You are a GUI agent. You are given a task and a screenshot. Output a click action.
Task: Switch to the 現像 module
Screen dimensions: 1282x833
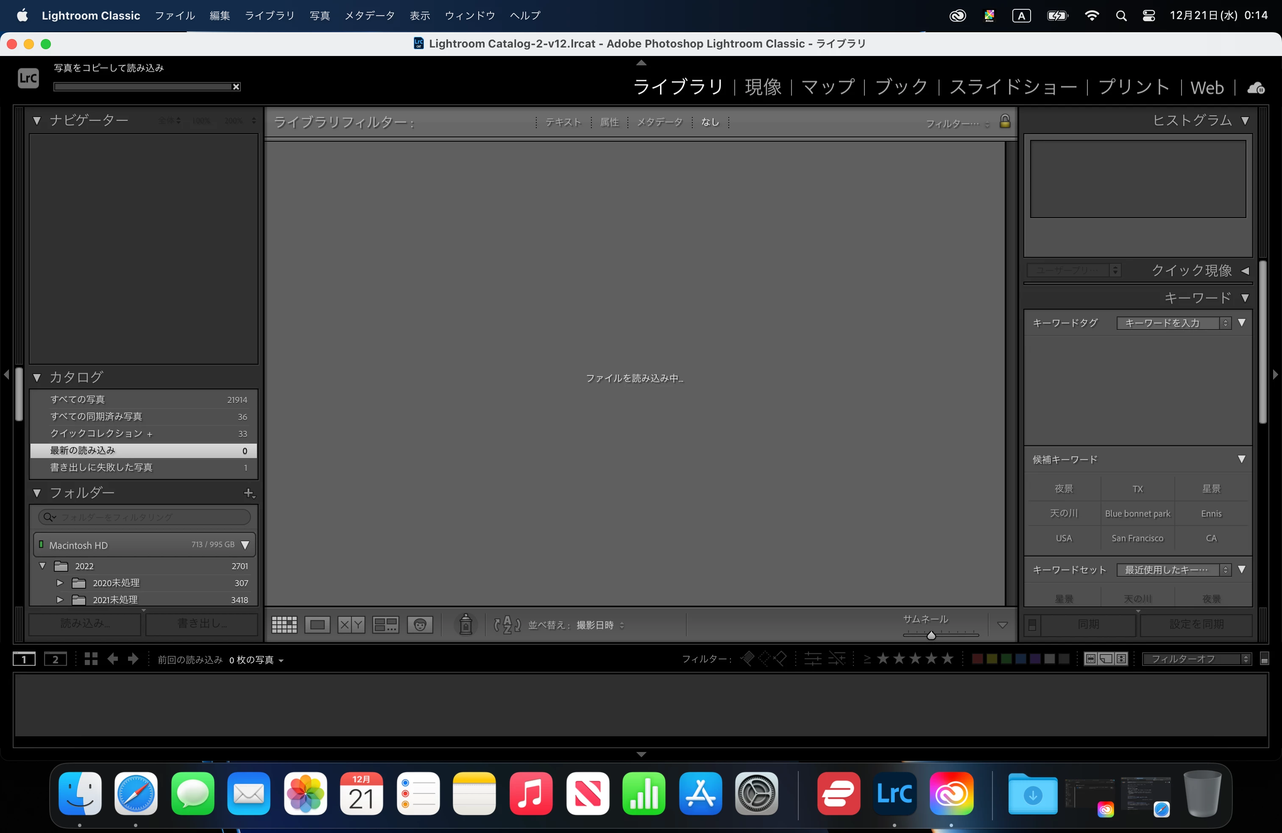click(x=763, y=87)
